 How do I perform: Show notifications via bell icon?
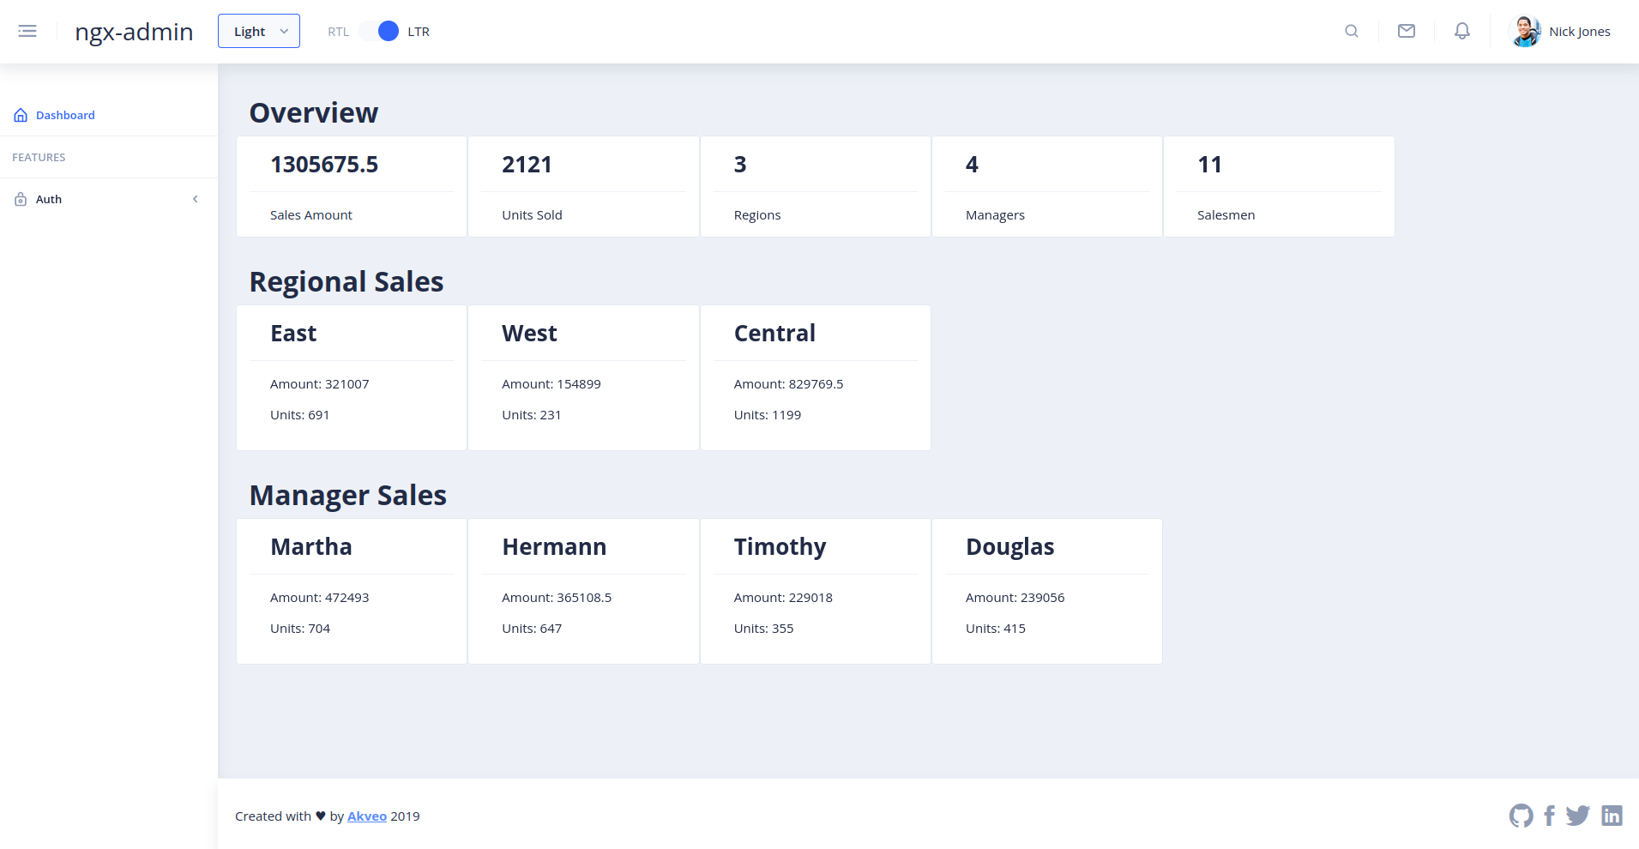pos(1462,32)
